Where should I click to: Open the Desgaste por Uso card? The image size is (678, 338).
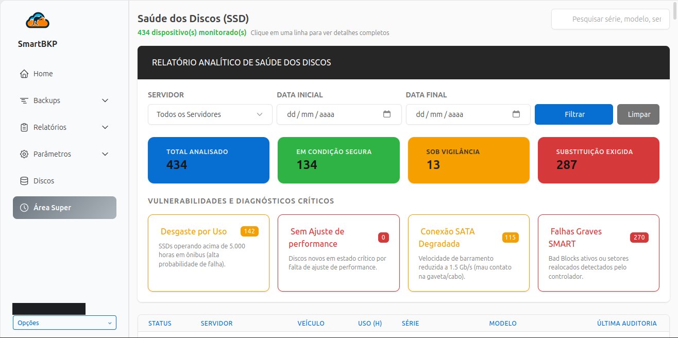tap(209, 253)
